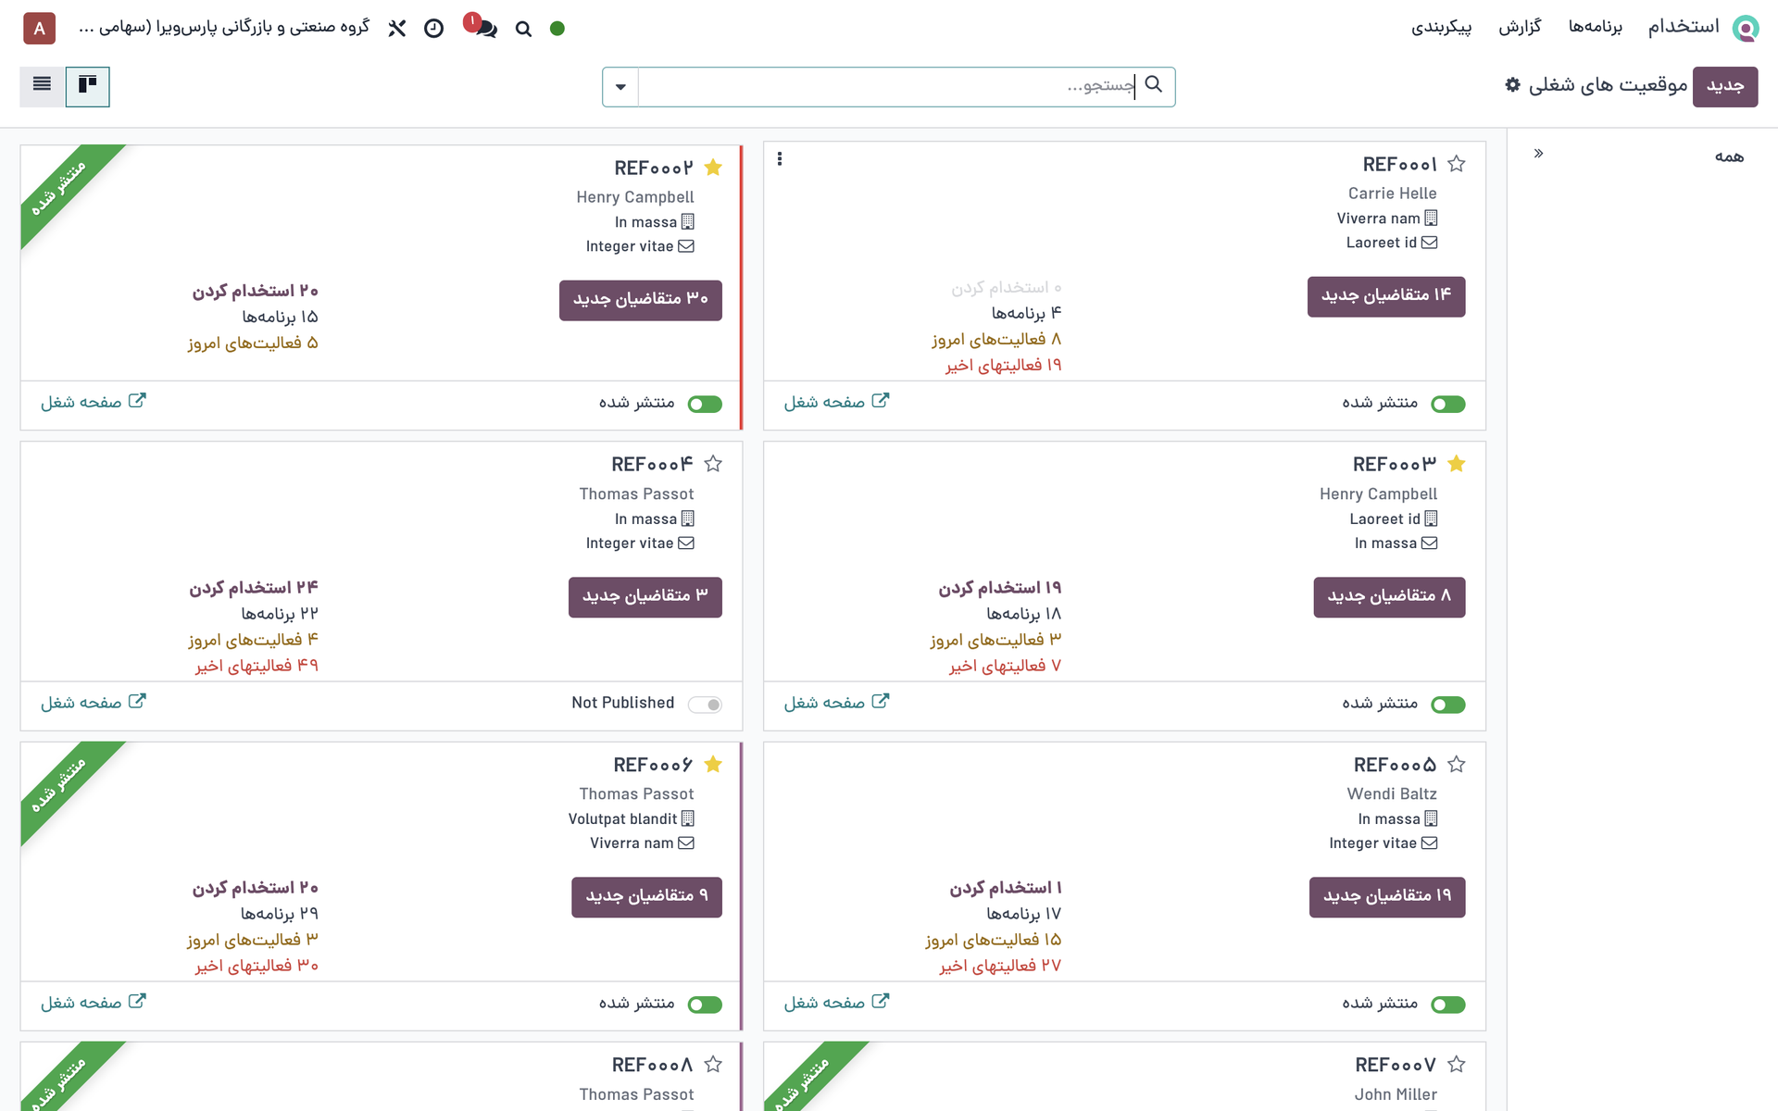Viewport: 1778px width, 1111px height.
Task: Open 14 new applicants on REF0001
Action: click(x=1386, y=296)
